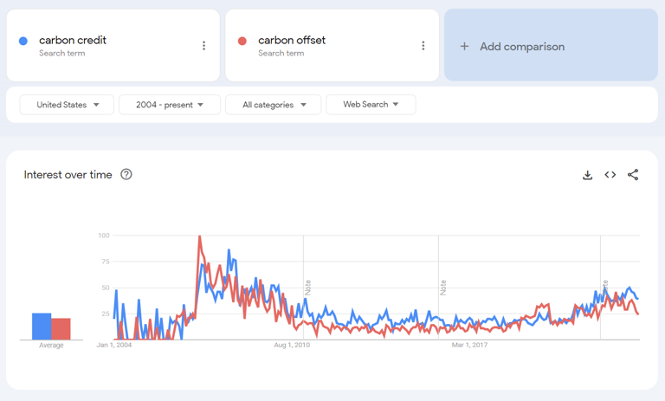Click the blue carbon credit dot
This screenshot has width=665, height=401.
click(x=23, y=41)
